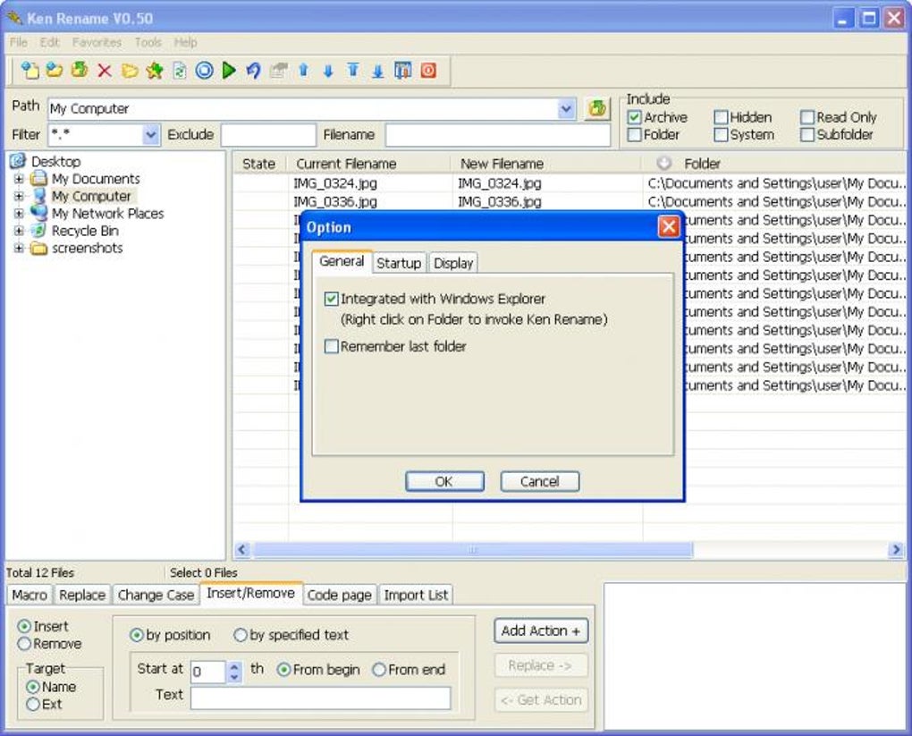Select the My Computer tree icon
The height and width of the screenshot is (736, 912).
pyautogui.click(x=39, y=196)
